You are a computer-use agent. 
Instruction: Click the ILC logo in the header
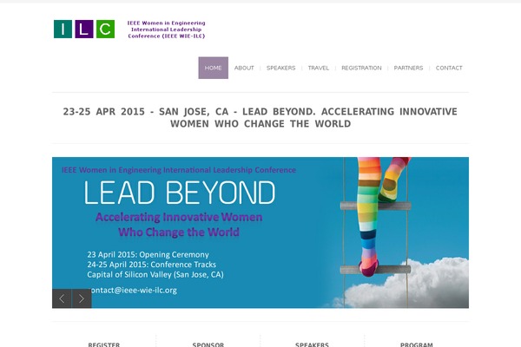click(x=84, y=29)
